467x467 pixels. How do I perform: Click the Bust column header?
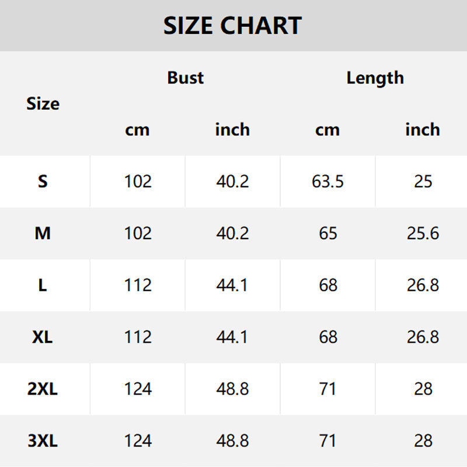pos(185,78)
